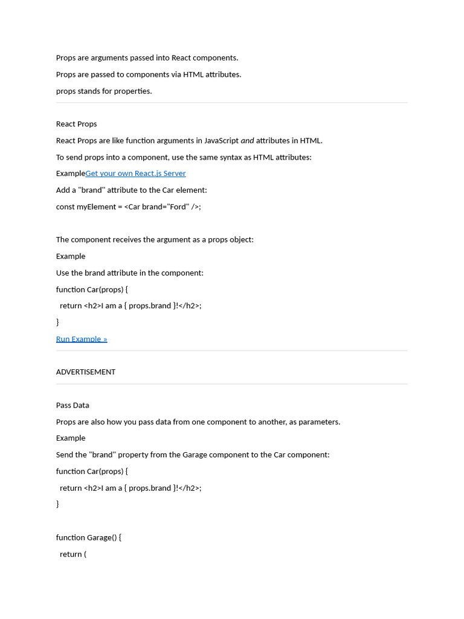Click the 'const myElement' code line
Viewport: 464px width, 619px height.
pos(128,207)
